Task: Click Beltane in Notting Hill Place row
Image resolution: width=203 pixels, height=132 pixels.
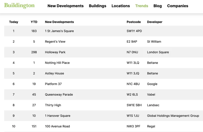Action: click(x=153, y=63)
